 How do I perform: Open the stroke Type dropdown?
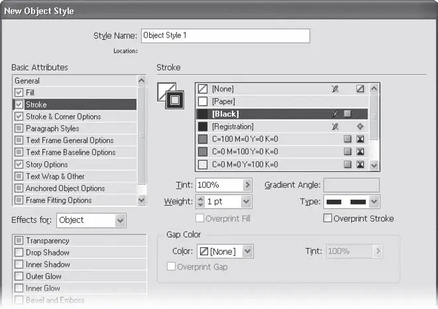point(374,202)
